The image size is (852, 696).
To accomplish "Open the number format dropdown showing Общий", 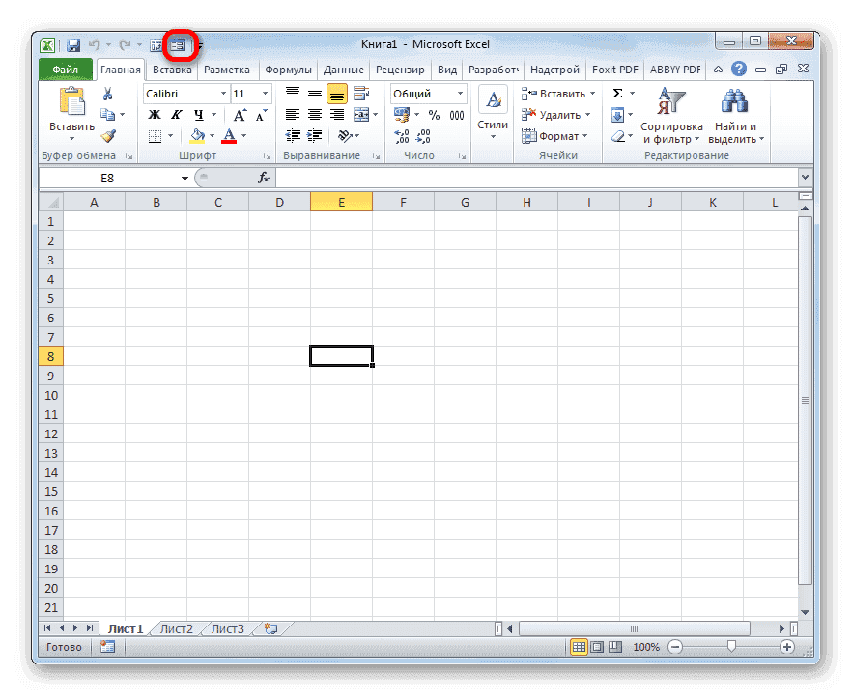I will click(x=460, y=94).
